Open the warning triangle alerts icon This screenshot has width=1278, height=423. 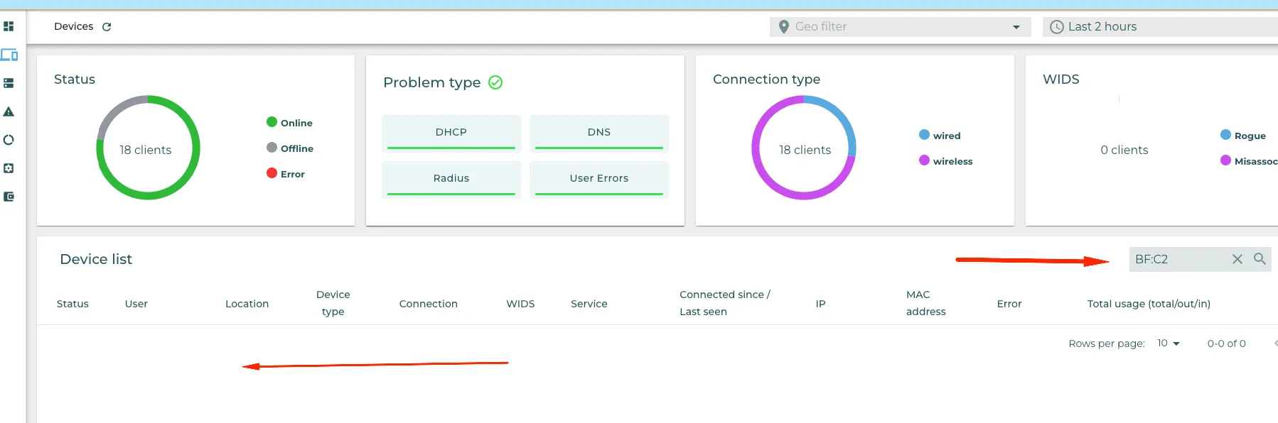pyautogui.click(x=9, y=111)
